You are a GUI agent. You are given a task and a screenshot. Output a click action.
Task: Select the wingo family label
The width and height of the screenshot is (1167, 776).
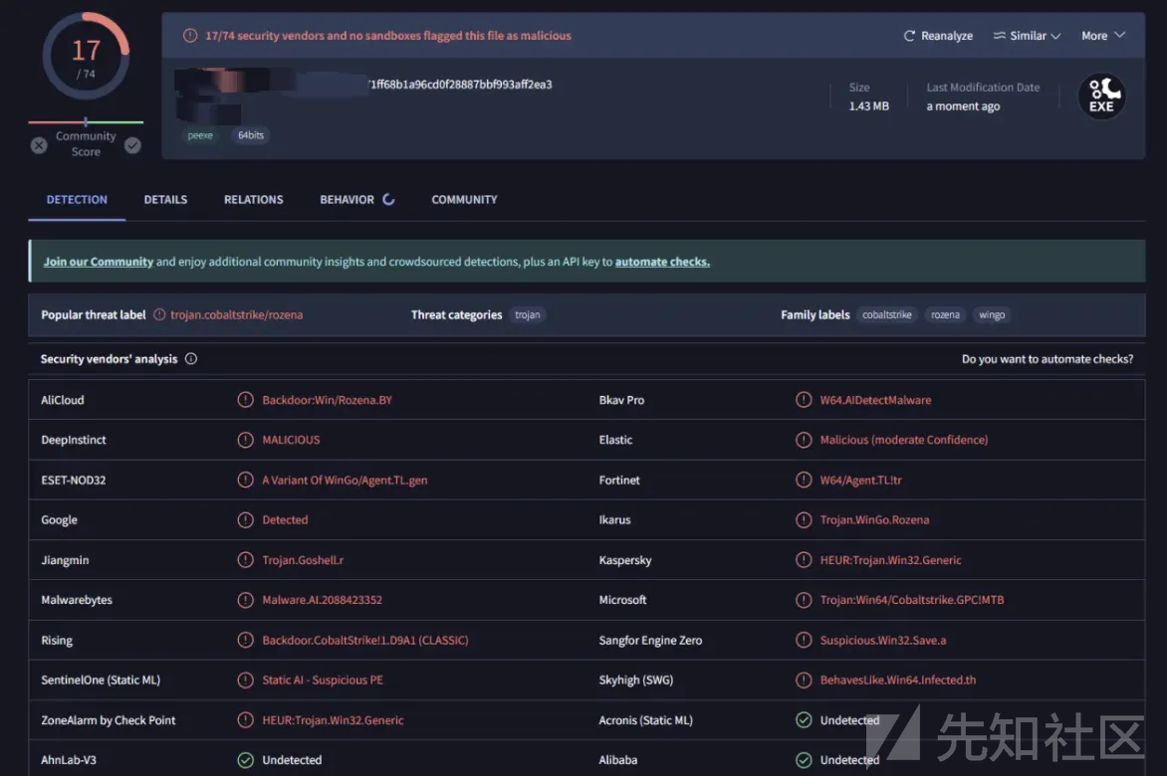[992, 315]
